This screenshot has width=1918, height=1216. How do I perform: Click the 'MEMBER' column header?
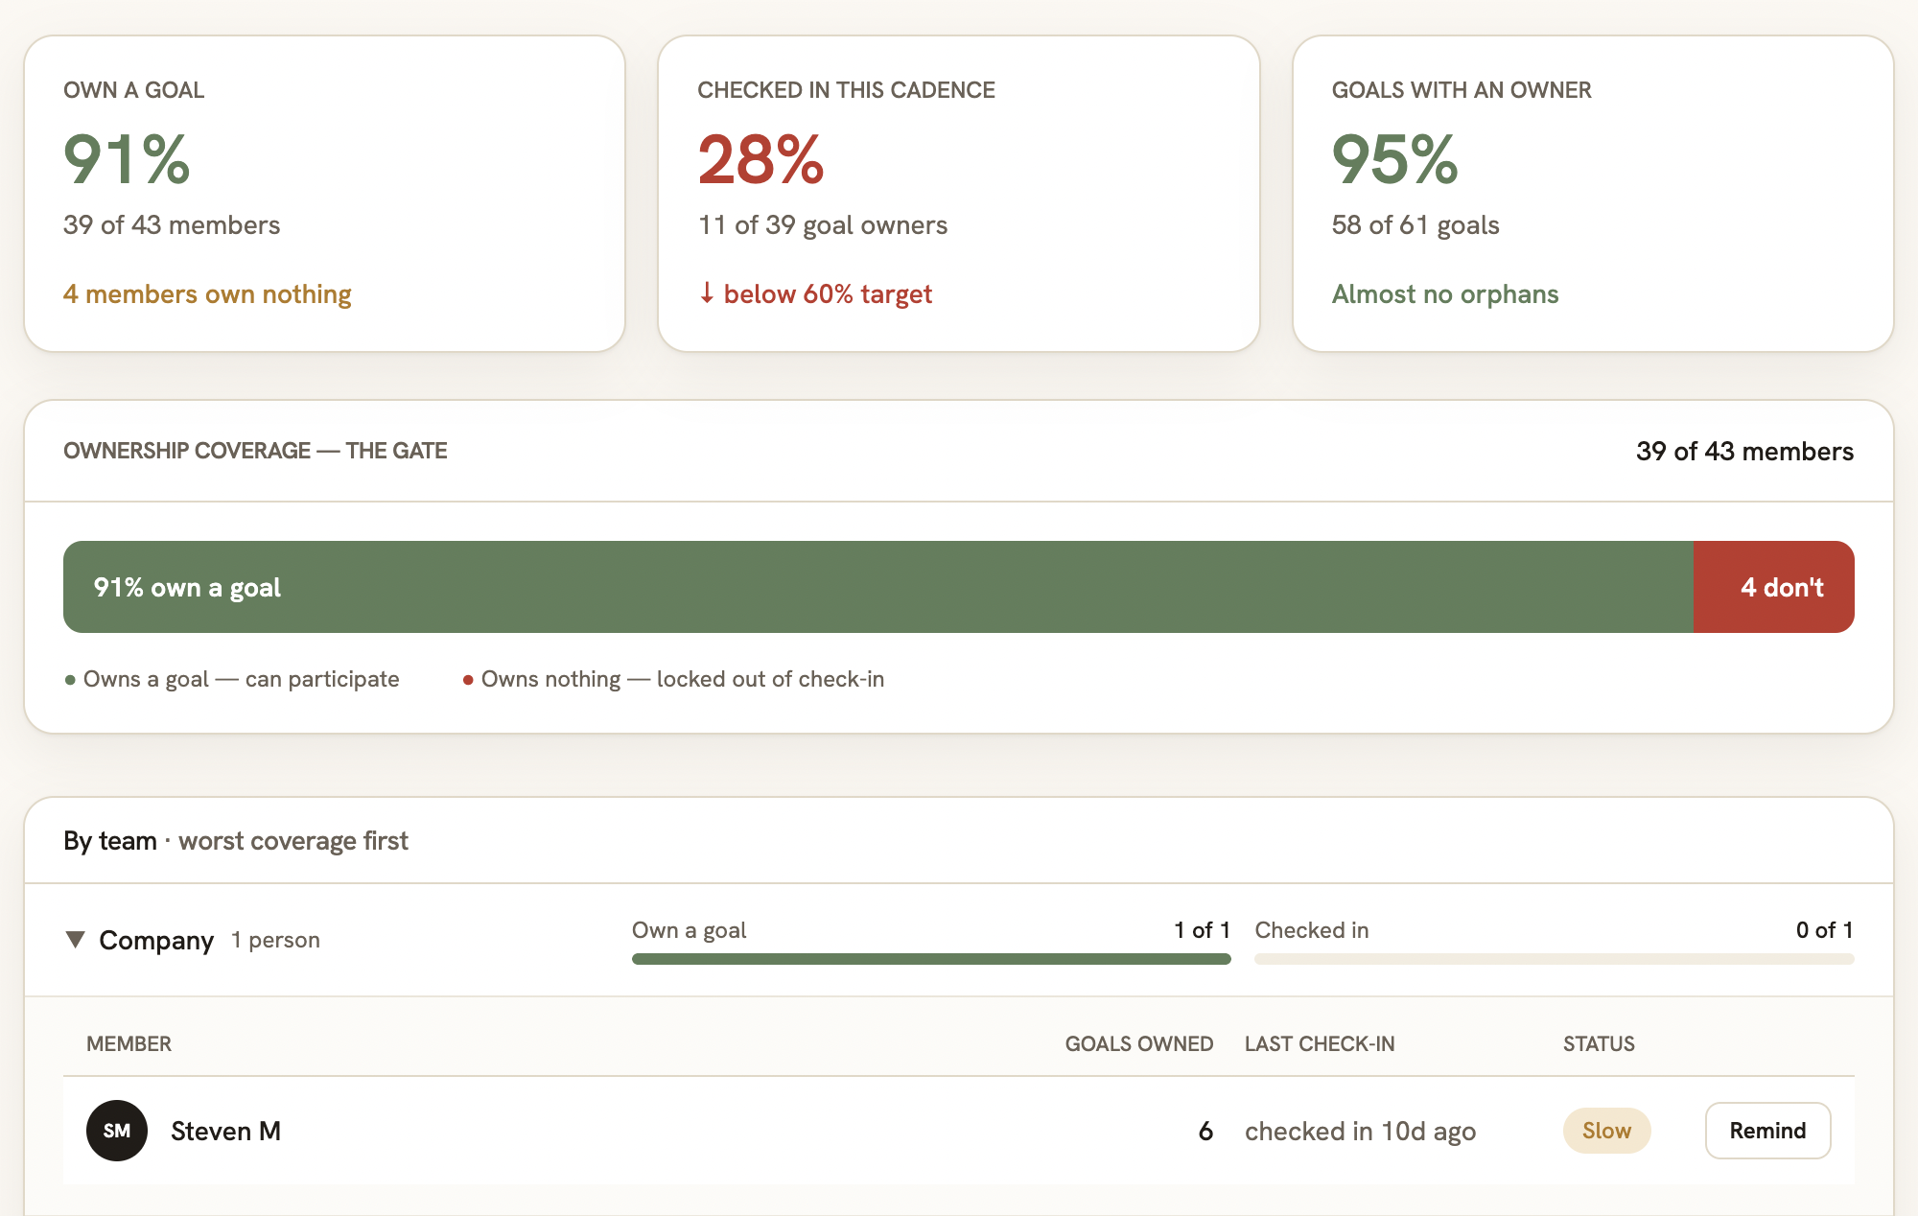[x=129, y=1043]
